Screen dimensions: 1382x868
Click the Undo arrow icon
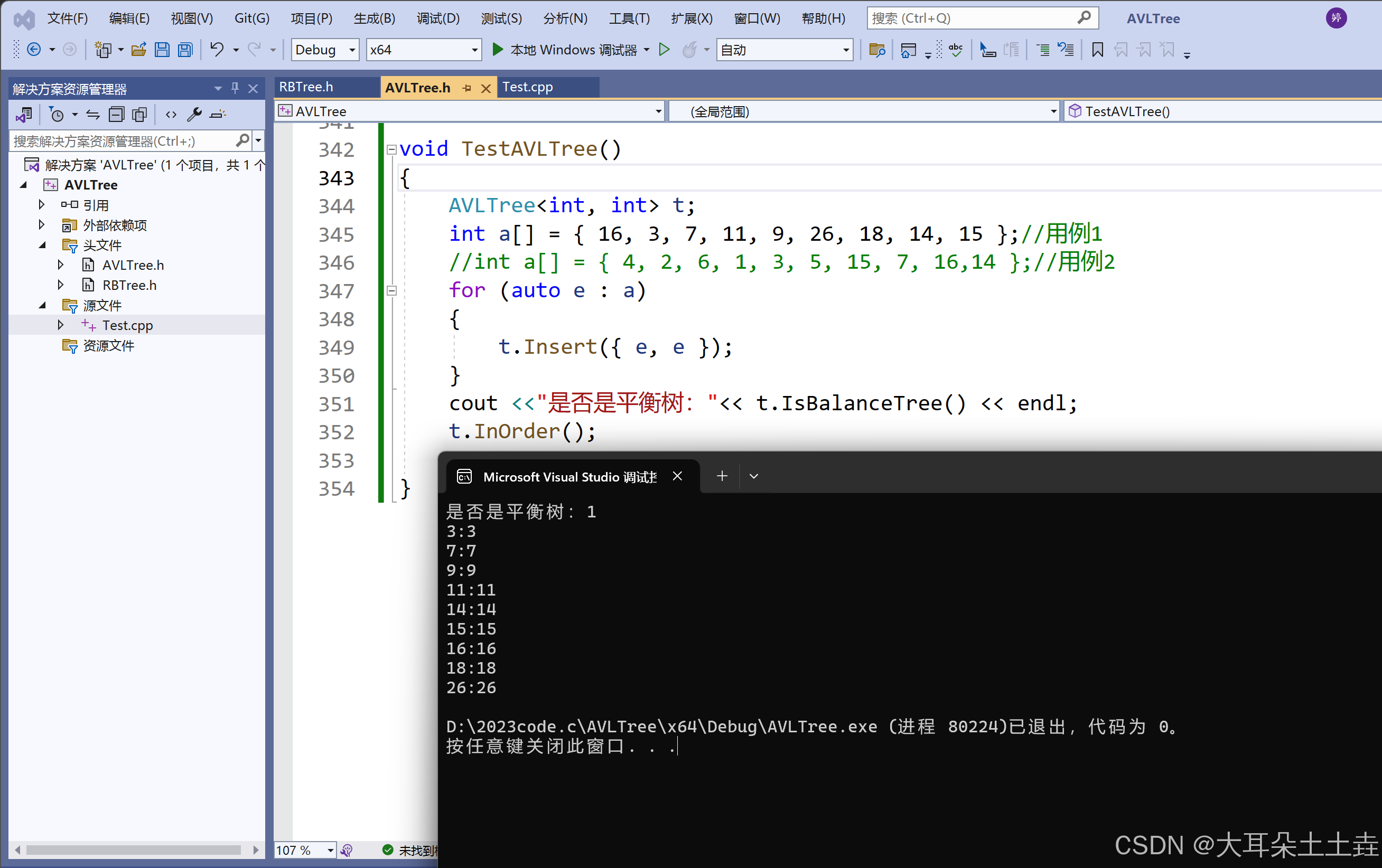[217, 50]
